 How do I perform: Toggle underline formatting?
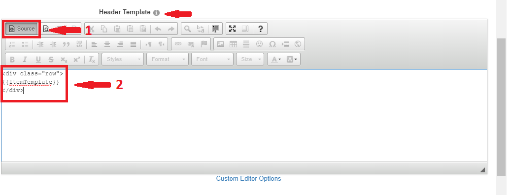pos(38,60)
